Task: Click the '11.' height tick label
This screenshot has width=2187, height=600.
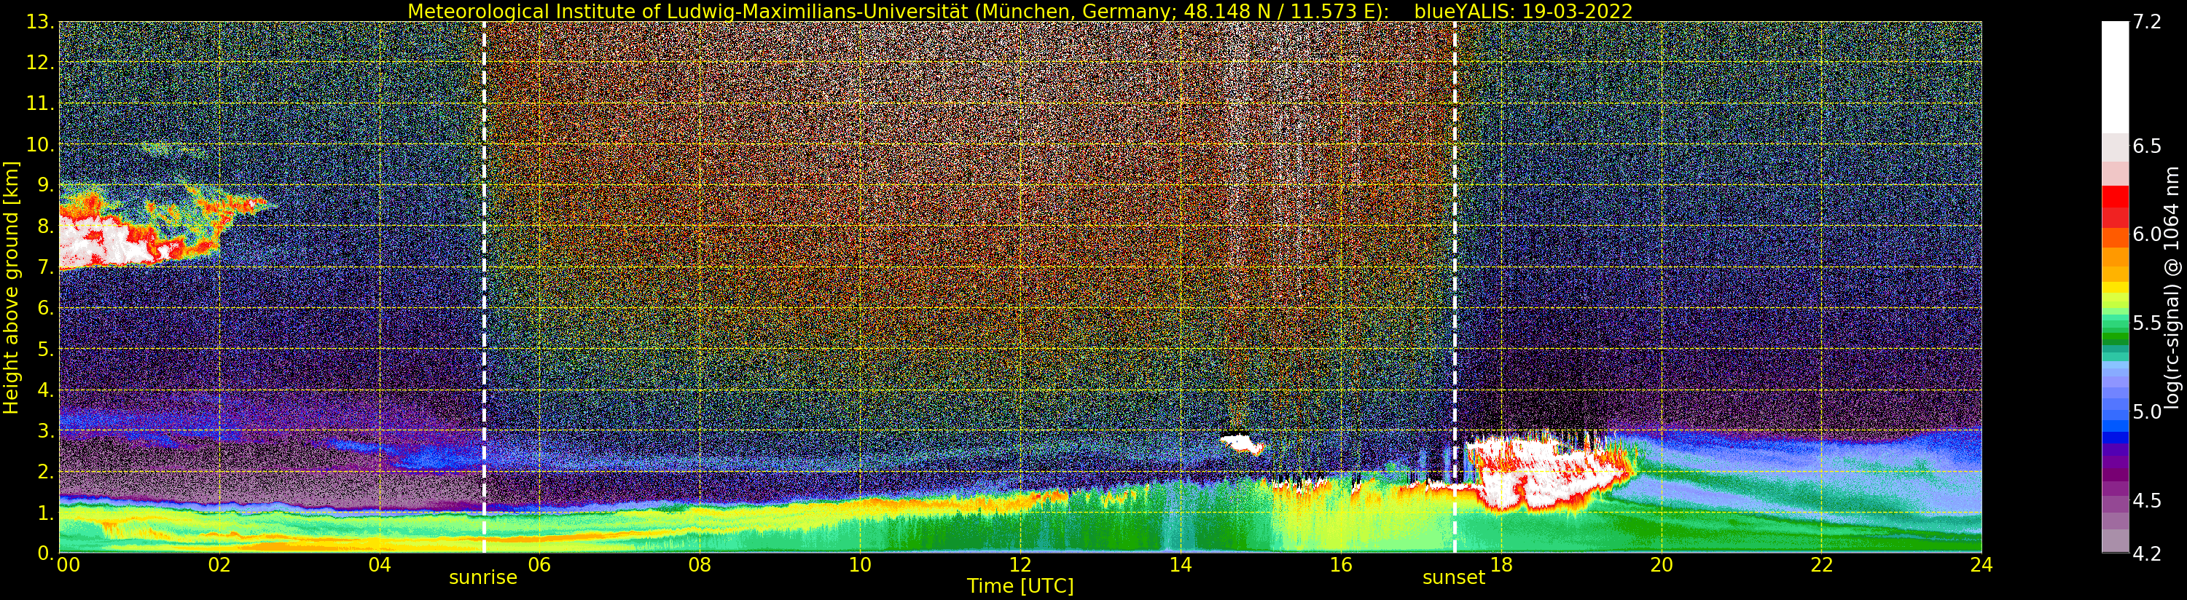Action: (x=40, y=103)
